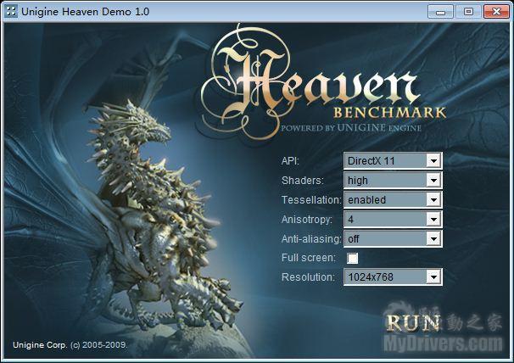Open the Anisotropy dropdown showing 4

click(x=393, y=219)
